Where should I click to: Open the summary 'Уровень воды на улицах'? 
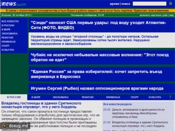coord(94,40)
